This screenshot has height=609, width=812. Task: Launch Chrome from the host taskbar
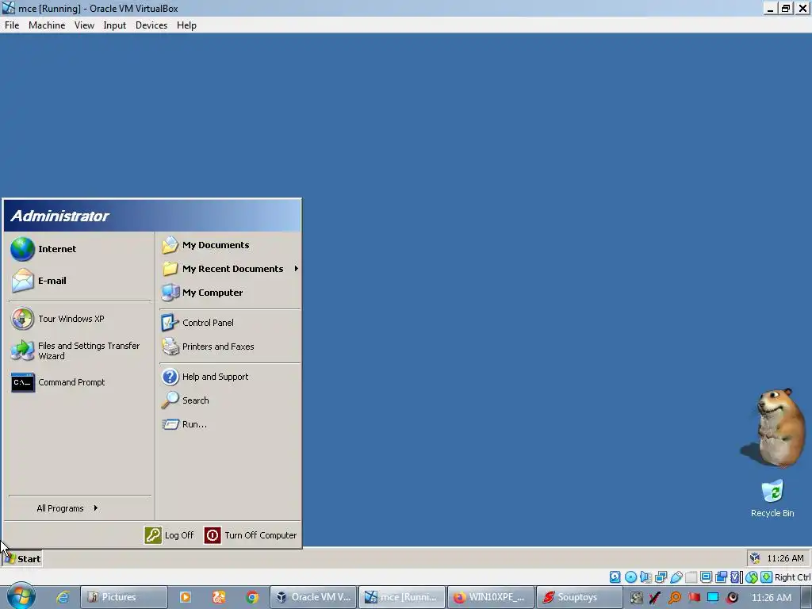coord(252,597)
